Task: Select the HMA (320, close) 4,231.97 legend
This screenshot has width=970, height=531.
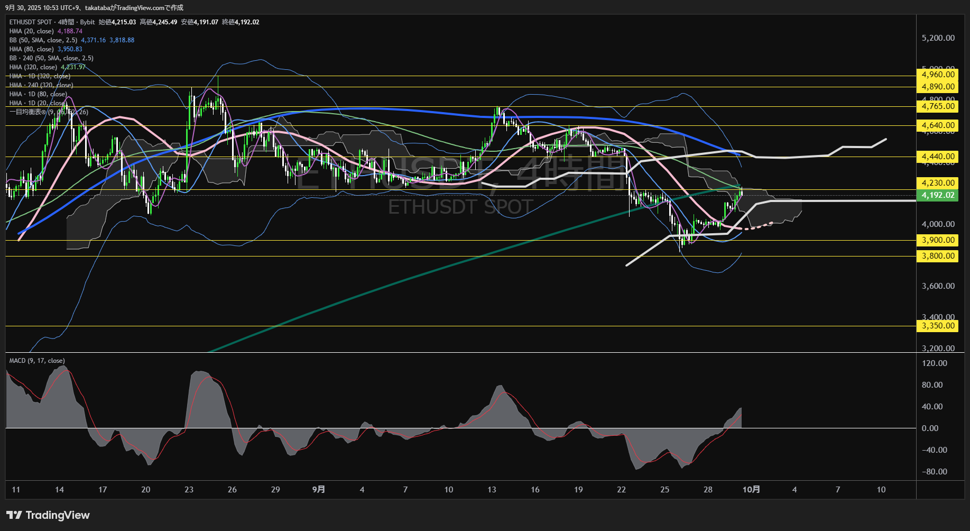Action: [48, 67]
